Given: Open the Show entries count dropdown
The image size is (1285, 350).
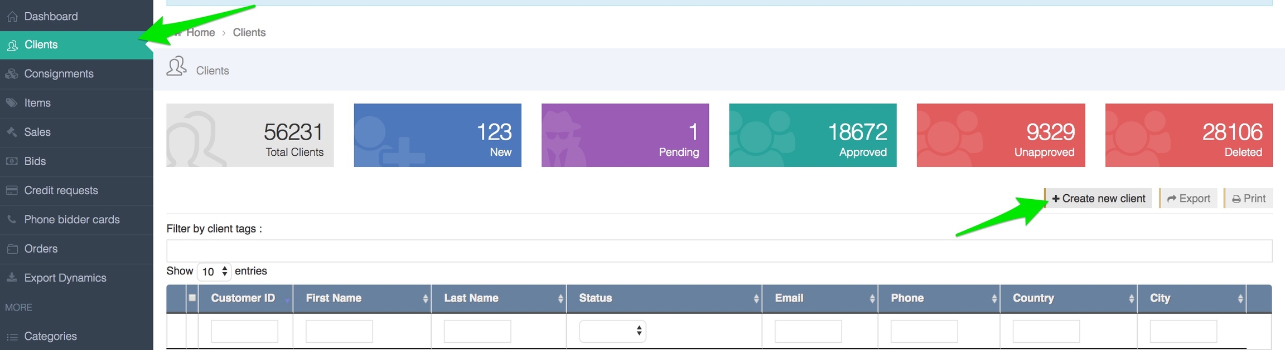Looking at the screenshot, I should (x=214, y=272).
